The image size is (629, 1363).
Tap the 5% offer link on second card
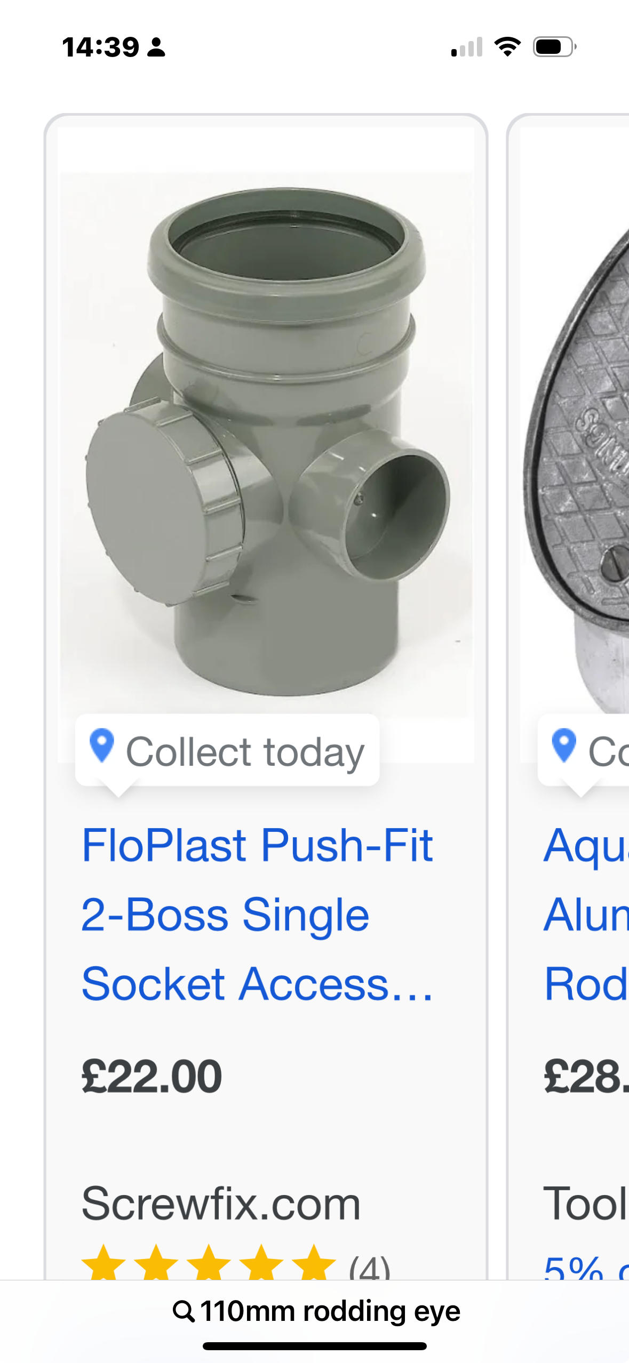click(586, 1267)
